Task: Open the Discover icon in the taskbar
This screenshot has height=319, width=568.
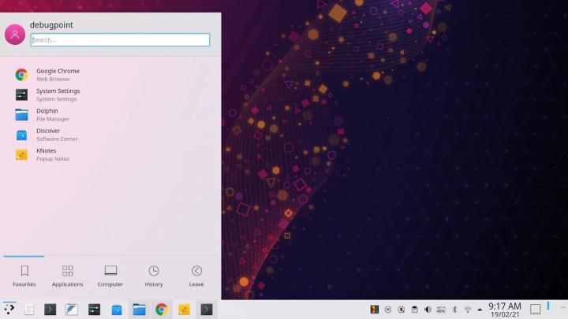Action: (x=117, y=310)
